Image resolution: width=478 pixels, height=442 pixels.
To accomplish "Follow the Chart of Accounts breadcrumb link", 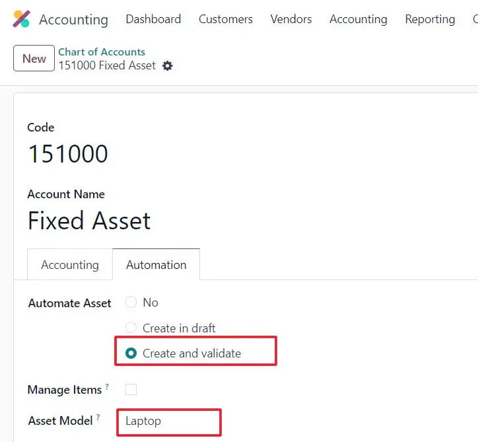I will point(102,52).
